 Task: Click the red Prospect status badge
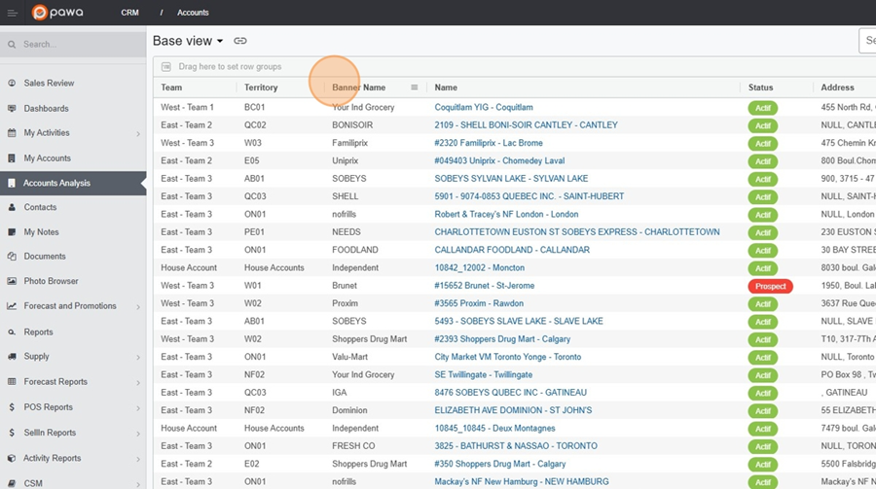click(771, 287)
